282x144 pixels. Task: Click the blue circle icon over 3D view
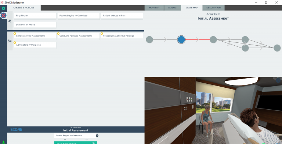278,80
